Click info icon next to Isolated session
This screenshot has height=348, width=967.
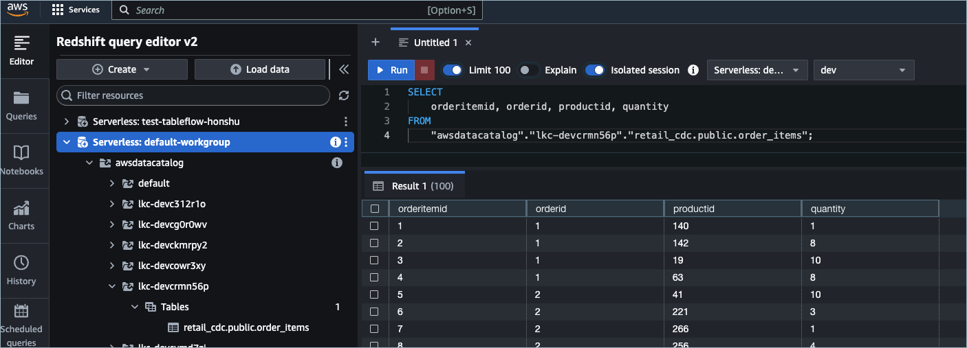[693, 70]
